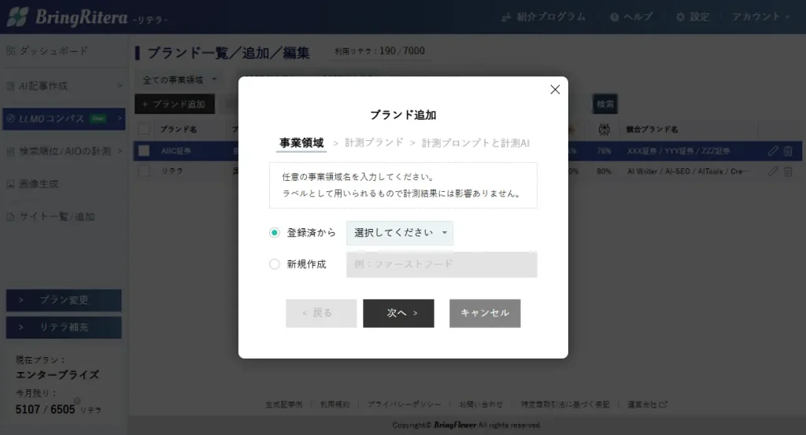806x435 pixels.
Task: Close the ブランド追加 dialog with the X icon
Action: tap(555, 90)
